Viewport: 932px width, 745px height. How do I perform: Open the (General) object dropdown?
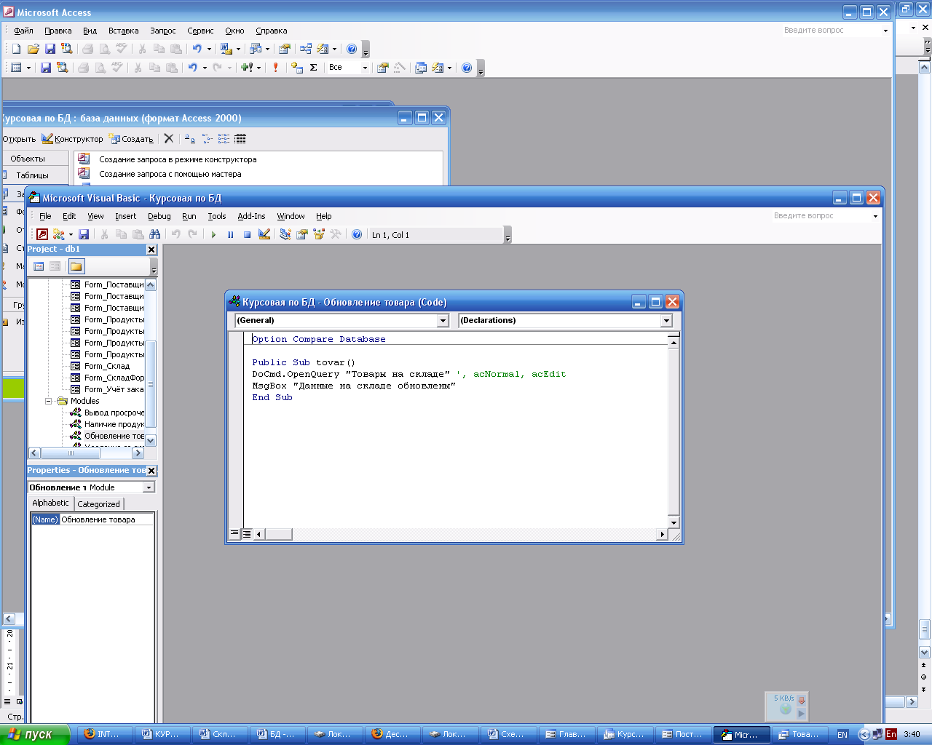[443, 321]
